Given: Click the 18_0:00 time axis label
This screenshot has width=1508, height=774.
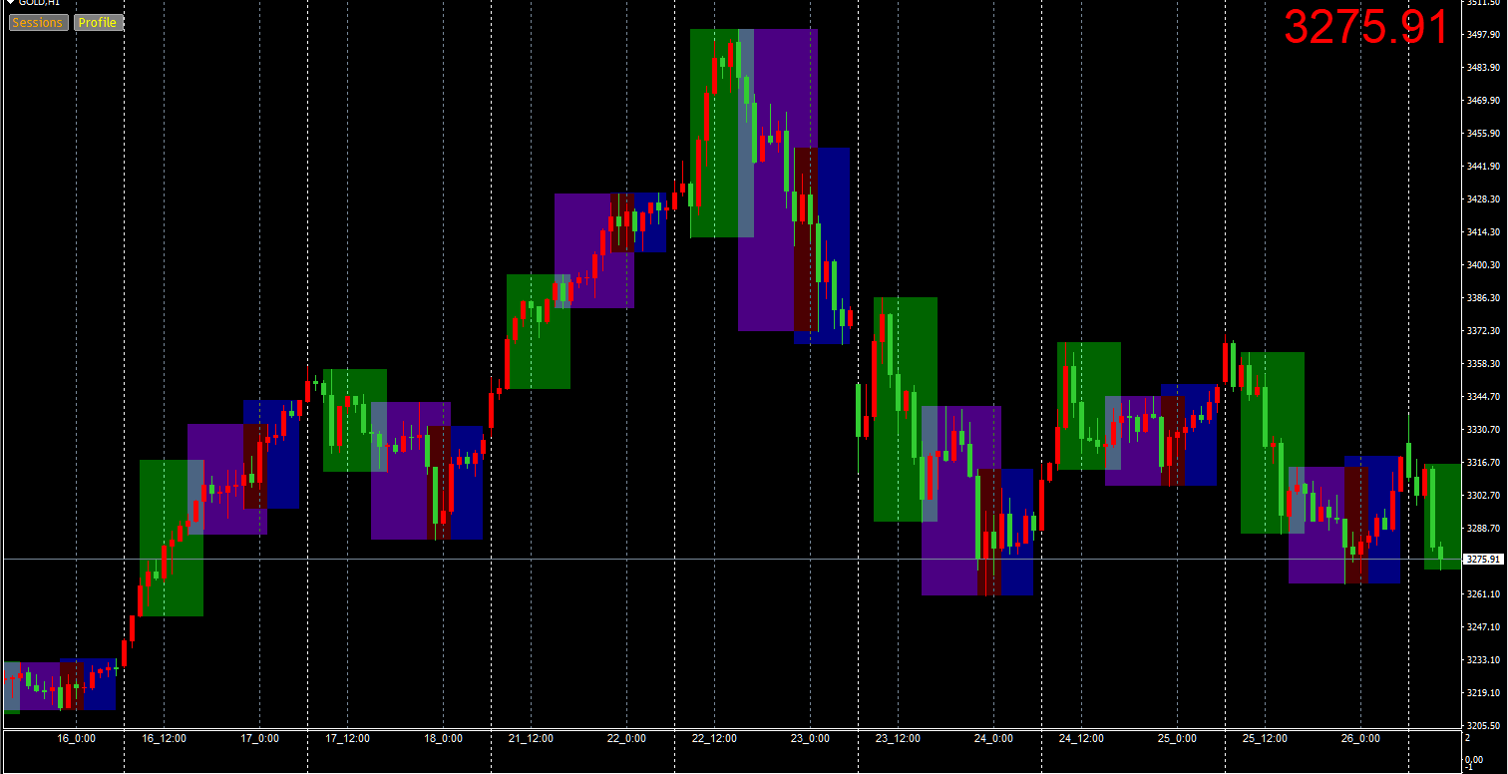Looking at the screenshot, I should click(443, 739).
